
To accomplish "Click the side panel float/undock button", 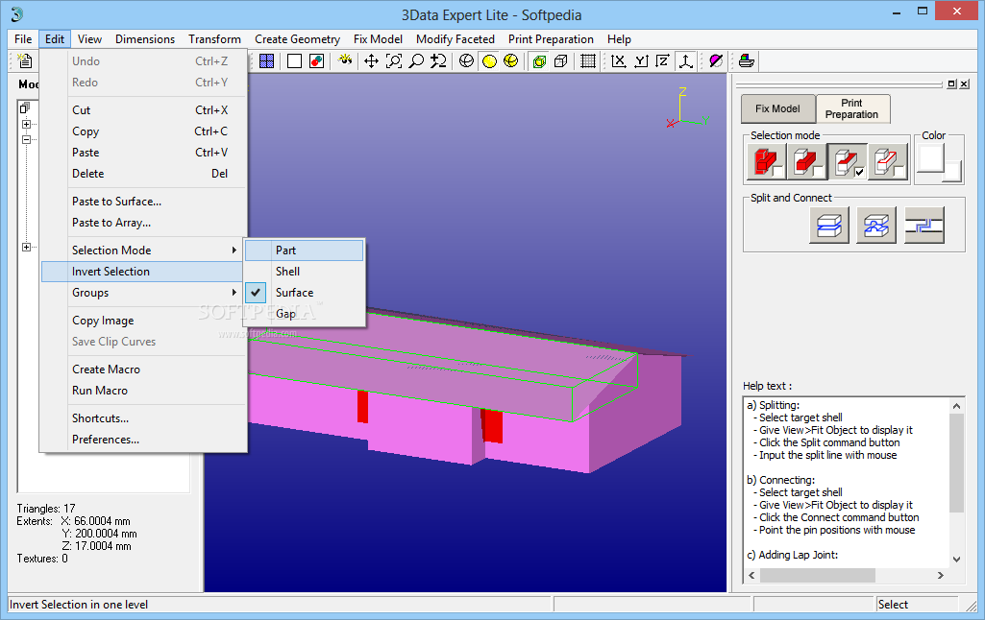I will tap(951, 84).
